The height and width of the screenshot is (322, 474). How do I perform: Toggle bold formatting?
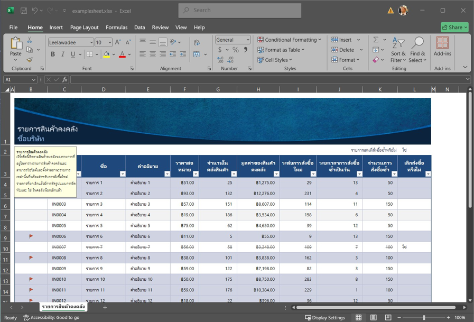52,54
